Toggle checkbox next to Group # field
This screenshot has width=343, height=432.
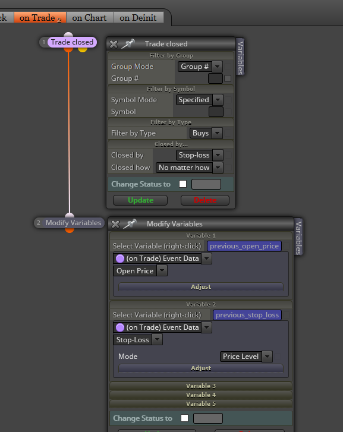[x=228, y=78]
